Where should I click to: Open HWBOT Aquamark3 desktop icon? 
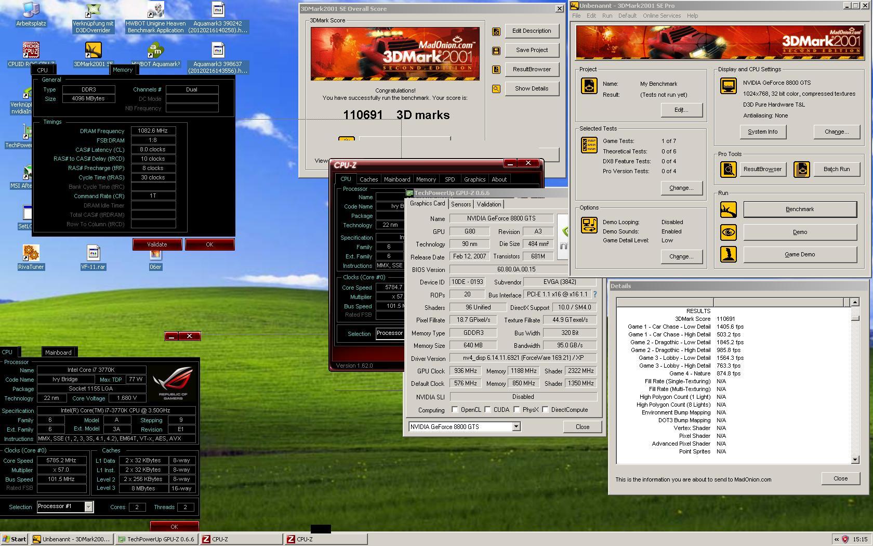point(156,50)
